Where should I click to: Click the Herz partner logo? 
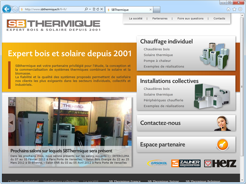[x=220, y=163]
